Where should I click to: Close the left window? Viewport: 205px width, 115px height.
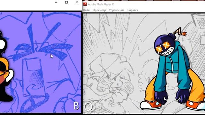tap(77, 2)
